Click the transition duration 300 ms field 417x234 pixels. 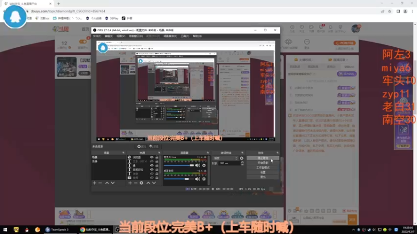coord(229,163)
